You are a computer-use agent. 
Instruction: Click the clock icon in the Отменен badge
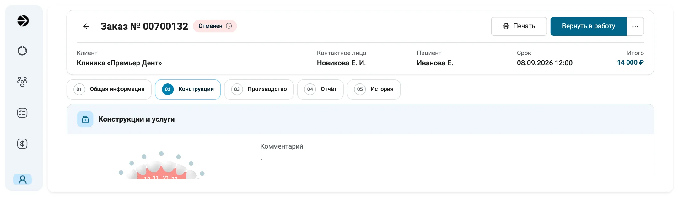click(229, 26)
